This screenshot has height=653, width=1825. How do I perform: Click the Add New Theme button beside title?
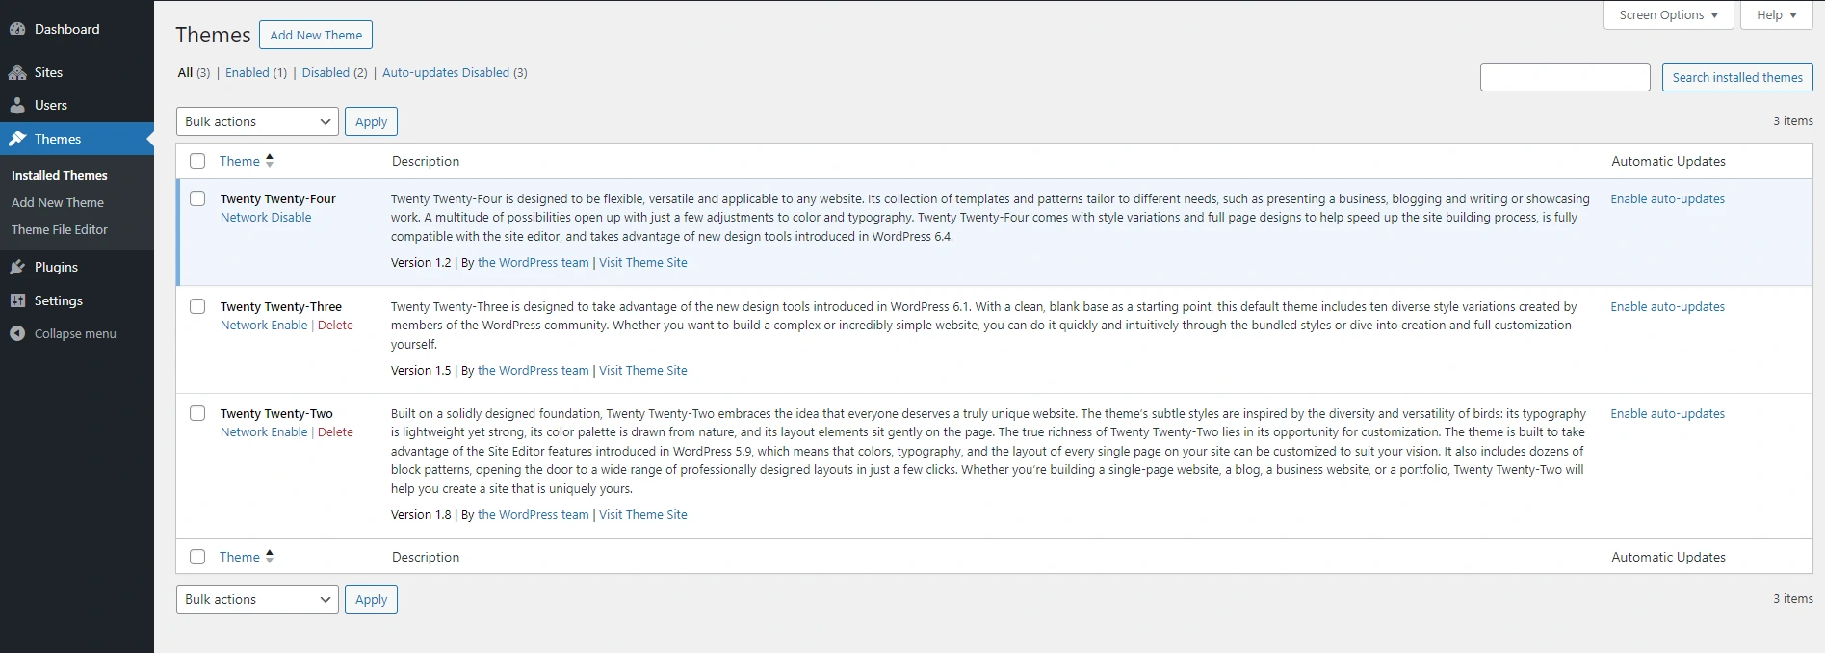click(316, 35)
